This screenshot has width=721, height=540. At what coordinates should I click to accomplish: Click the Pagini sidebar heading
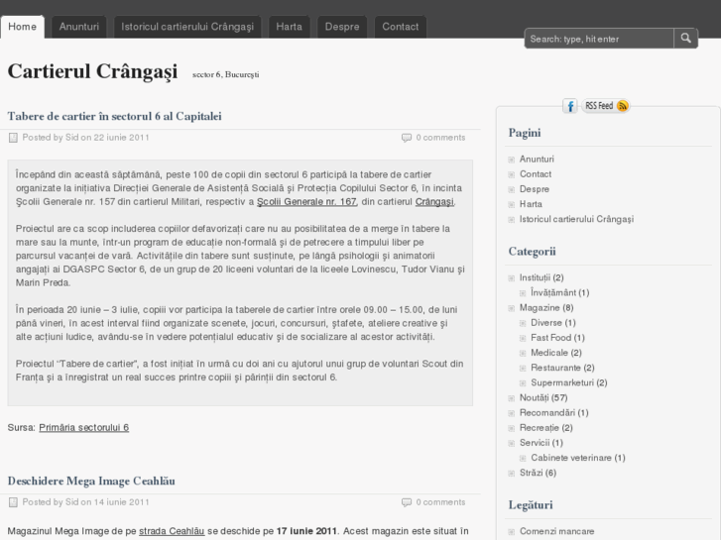525,134
